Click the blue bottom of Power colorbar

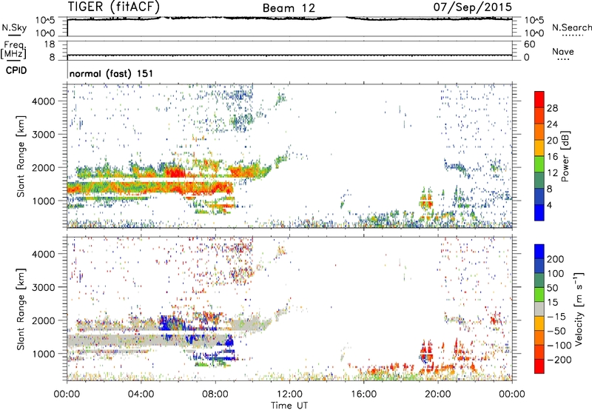(539, 212)
